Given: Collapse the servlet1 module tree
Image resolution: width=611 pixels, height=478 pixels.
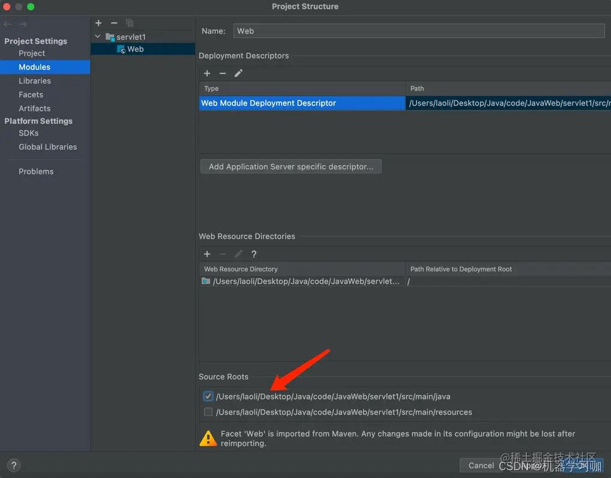Looking at the screenshot, I should pyautogui.click(x=98, y=37).
